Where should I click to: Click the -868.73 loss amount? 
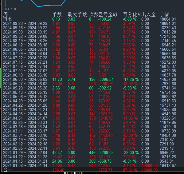(x=105, y=161)
